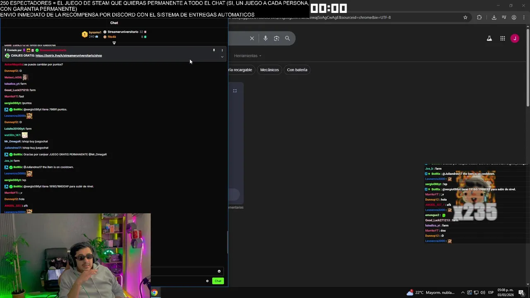Screen dimensions: 530x298
Task: Select the Con batería filter chip
Action: click(297, 70)
